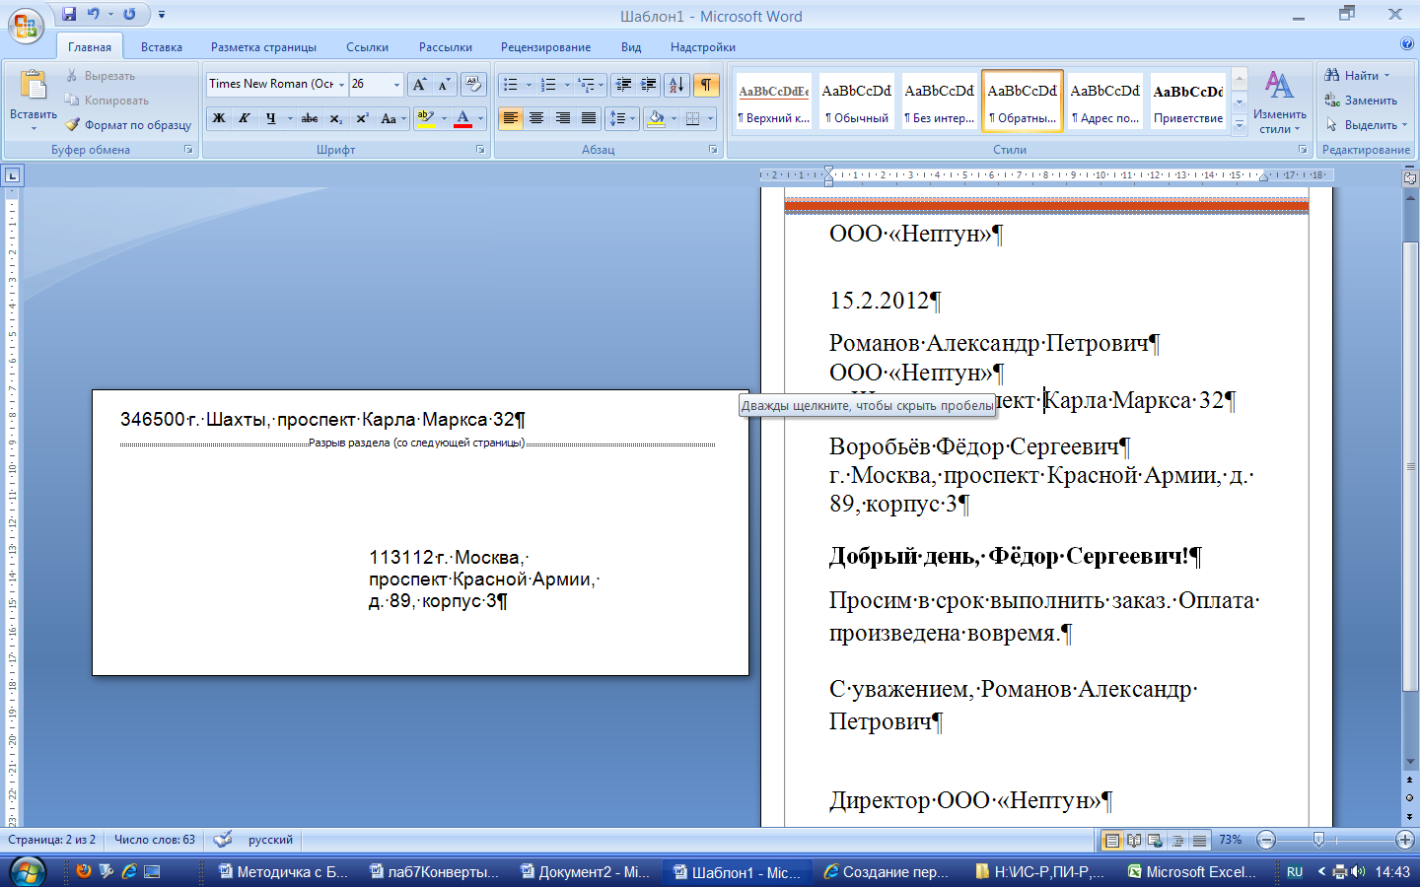This screenshot has width=1420, height=887.
Task: Switch to Рассылки tab
Action: [446, 46]
